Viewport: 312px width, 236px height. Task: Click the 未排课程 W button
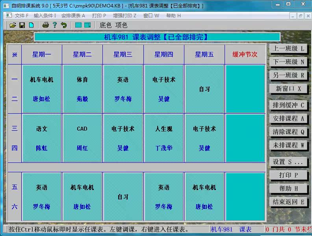[x=288, y=145]
